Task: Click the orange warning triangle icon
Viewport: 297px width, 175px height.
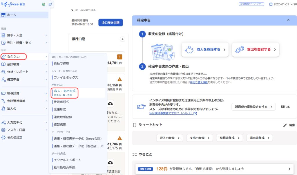Action: (119, 79)
